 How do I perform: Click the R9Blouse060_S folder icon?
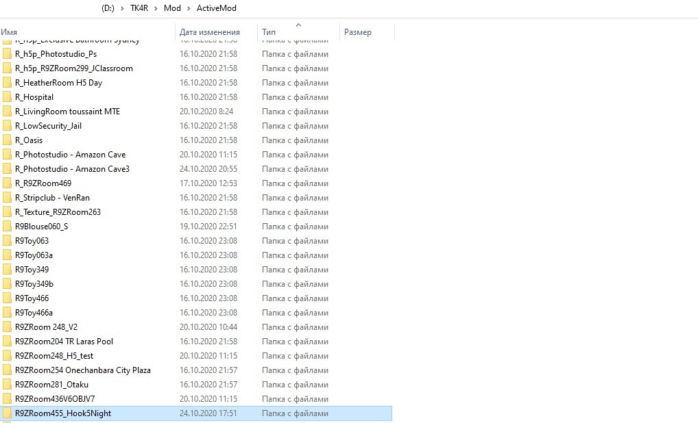[x=7, y=227]
